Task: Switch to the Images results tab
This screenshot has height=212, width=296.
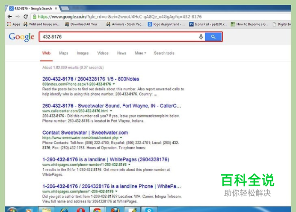Action: tap(83, 53)
